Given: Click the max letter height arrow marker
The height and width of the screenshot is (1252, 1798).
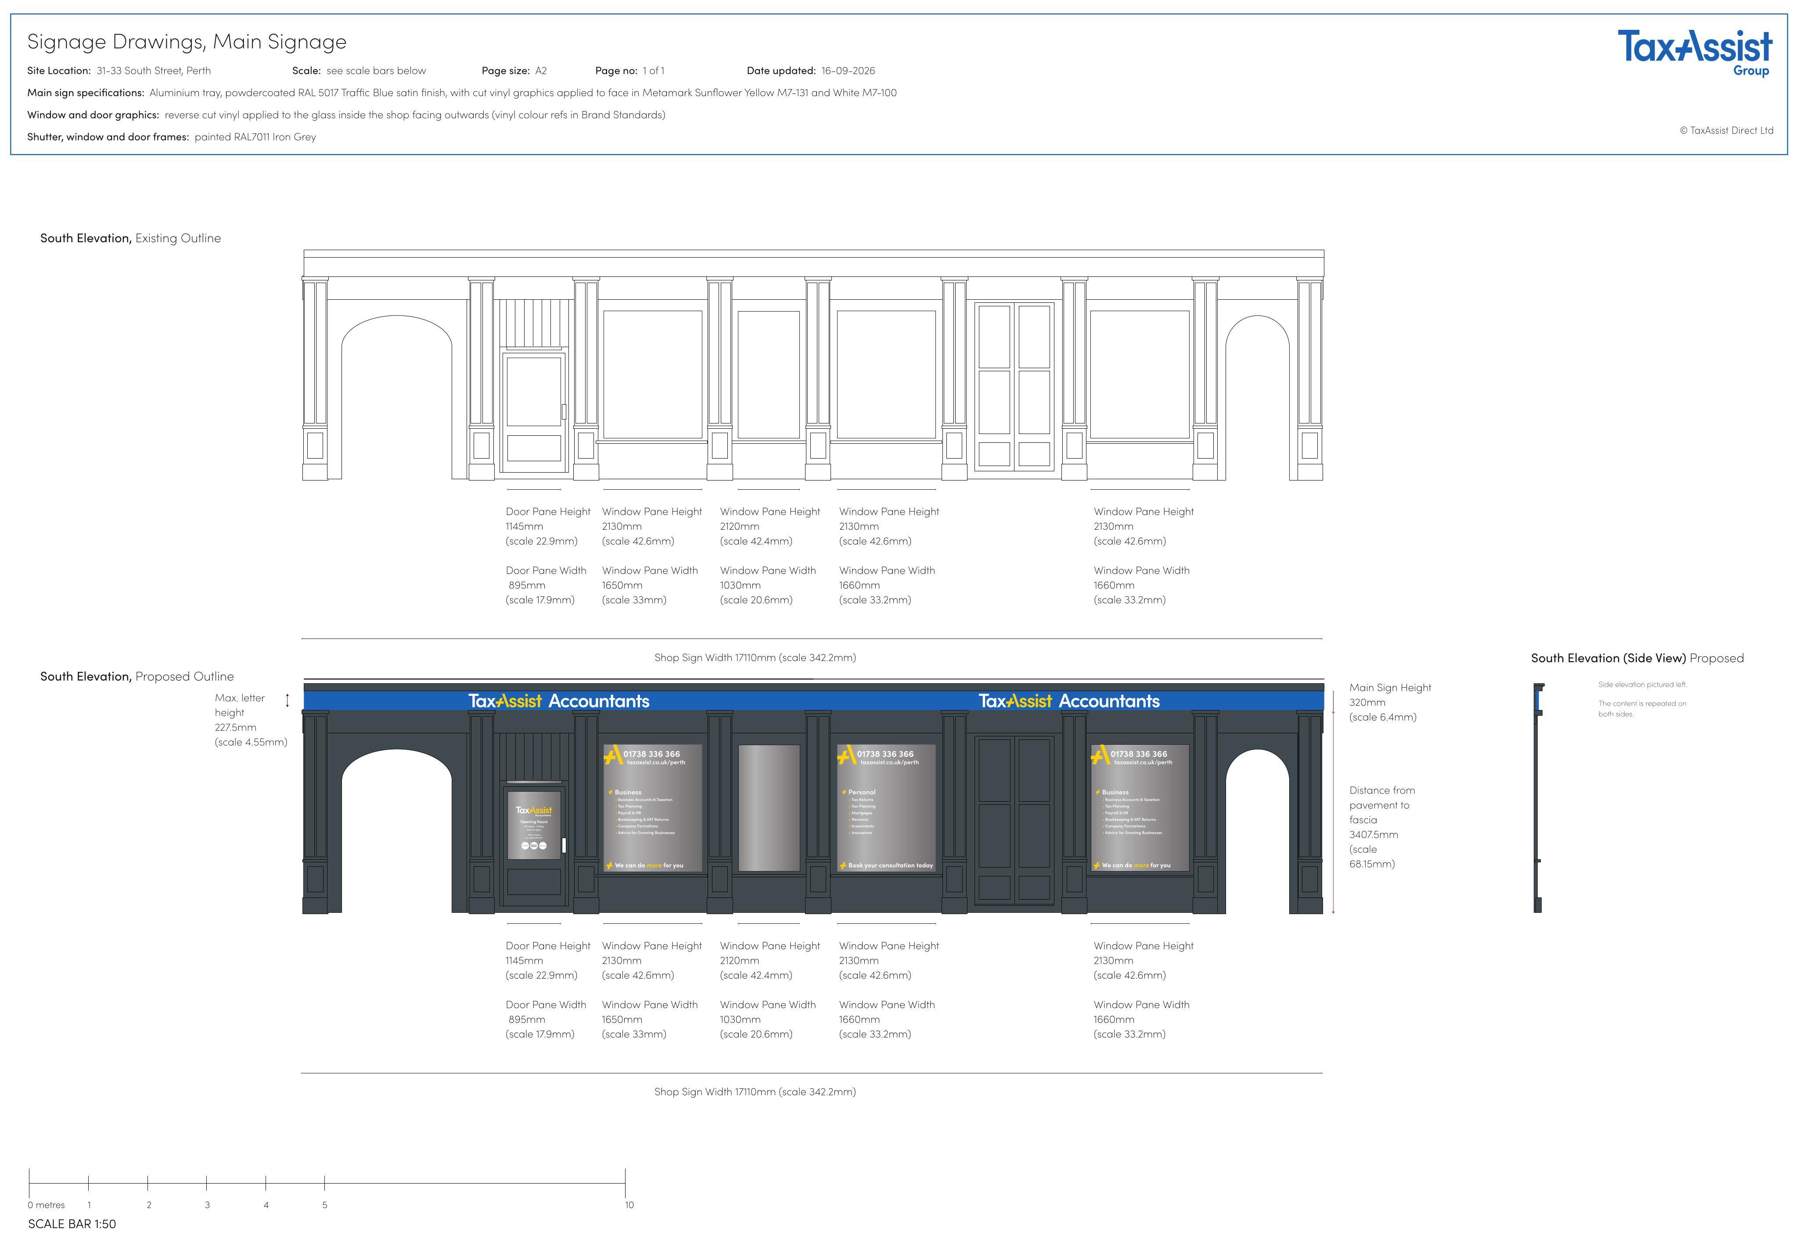Looking at the screenshot, I should pyautogui.click(x=288, y=700).
